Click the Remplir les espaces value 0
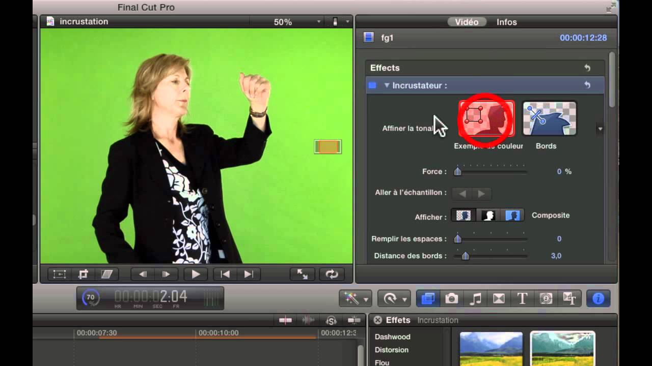Viewport: 652px width, 366px height. pyautogui.click(x=559, y=238)
